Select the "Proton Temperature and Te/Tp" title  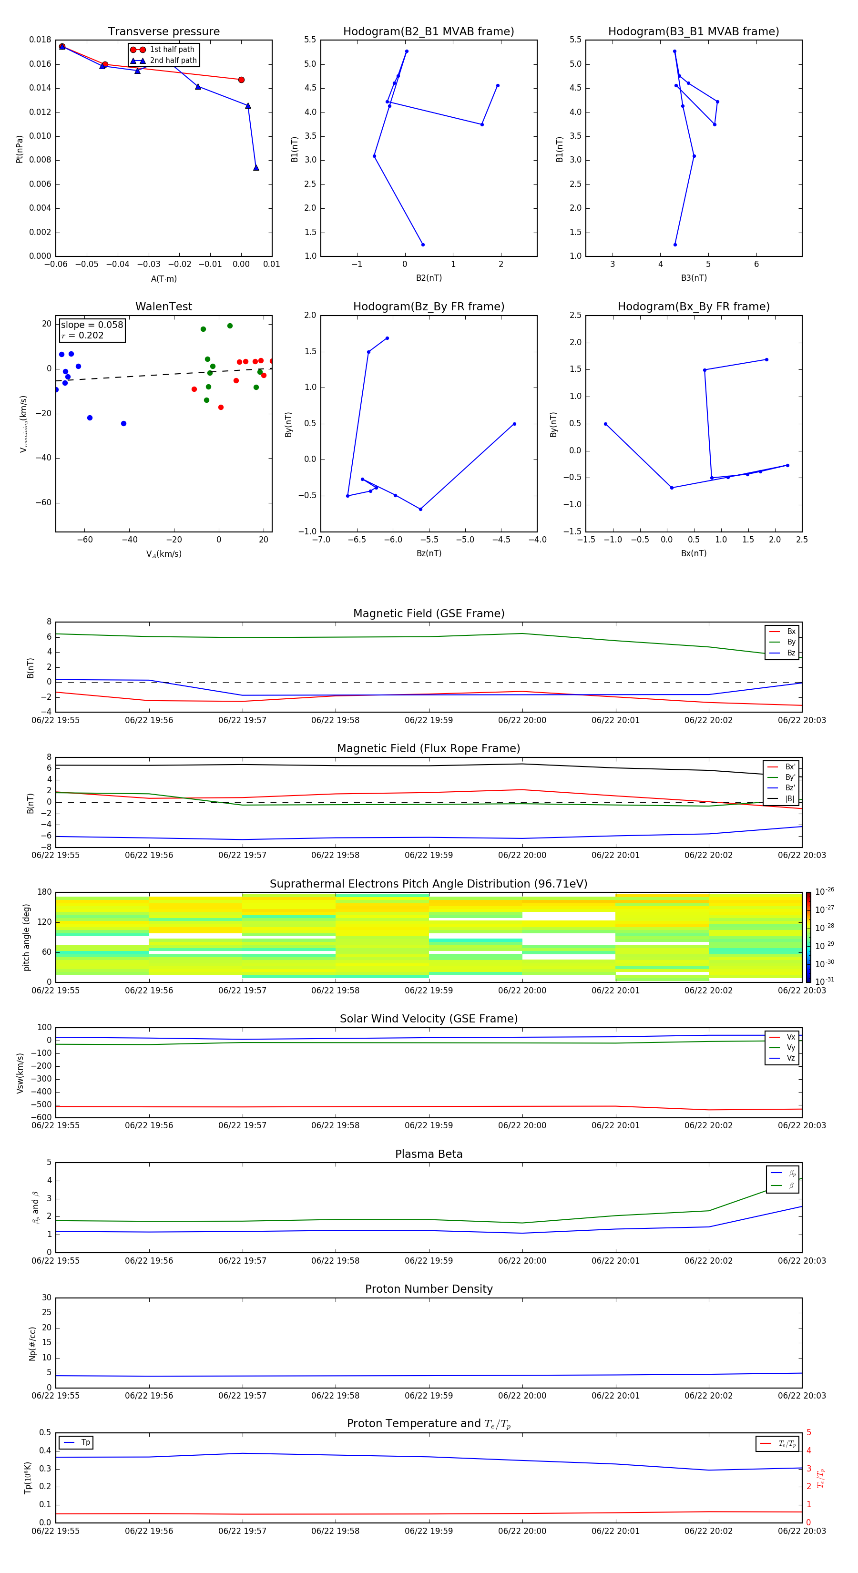[429, 1424]
